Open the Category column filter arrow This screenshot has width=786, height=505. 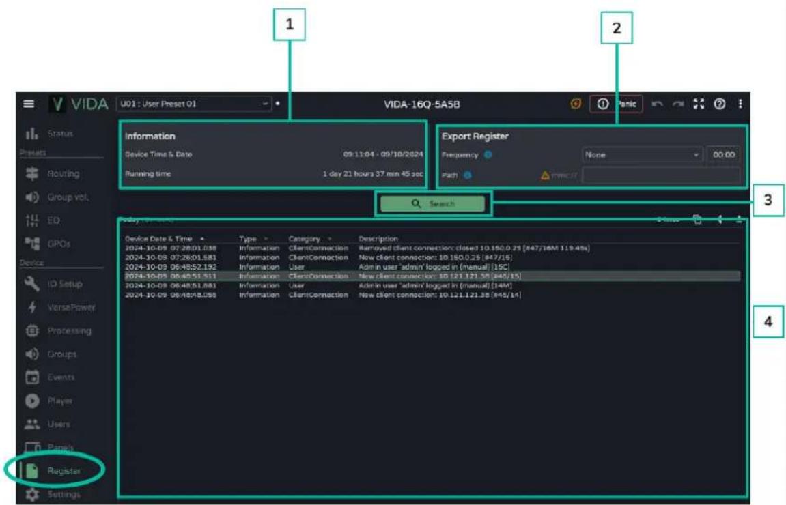329,239
